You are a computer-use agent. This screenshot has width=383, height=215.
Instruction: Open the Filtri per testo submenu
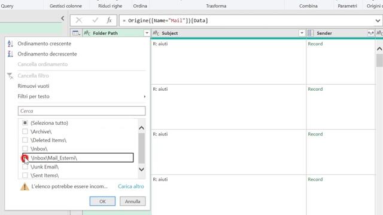[x=81, y=97]
